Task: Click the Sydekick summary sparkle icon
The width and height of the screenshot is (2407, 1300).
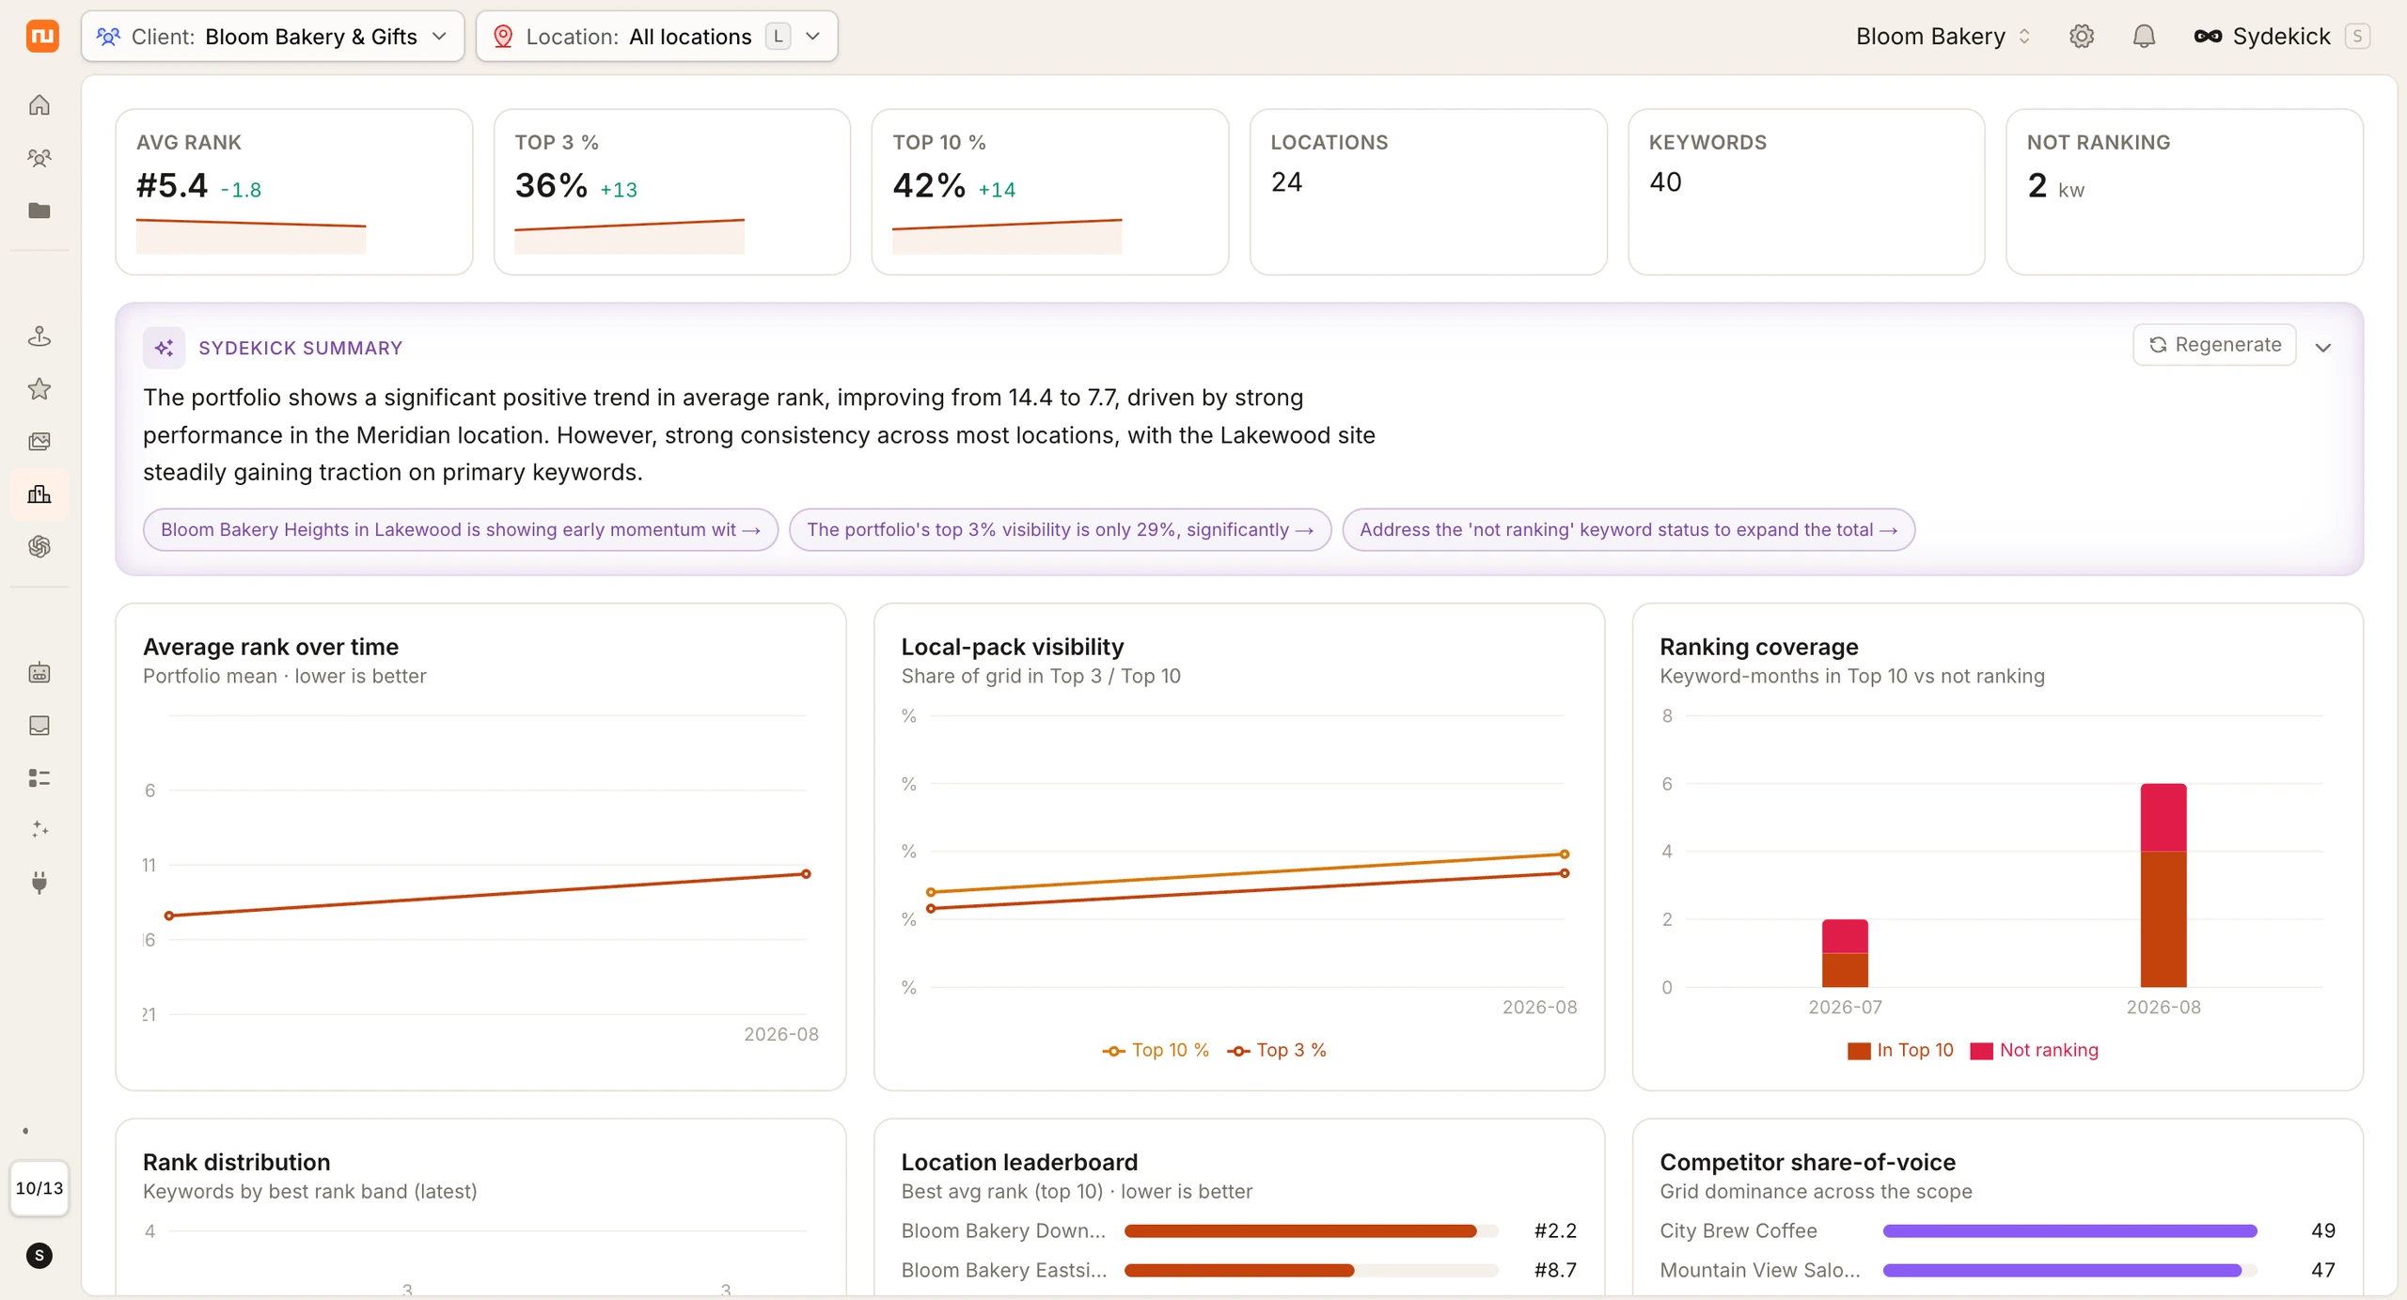Action: pyautogui.click(x=164, y=348)
